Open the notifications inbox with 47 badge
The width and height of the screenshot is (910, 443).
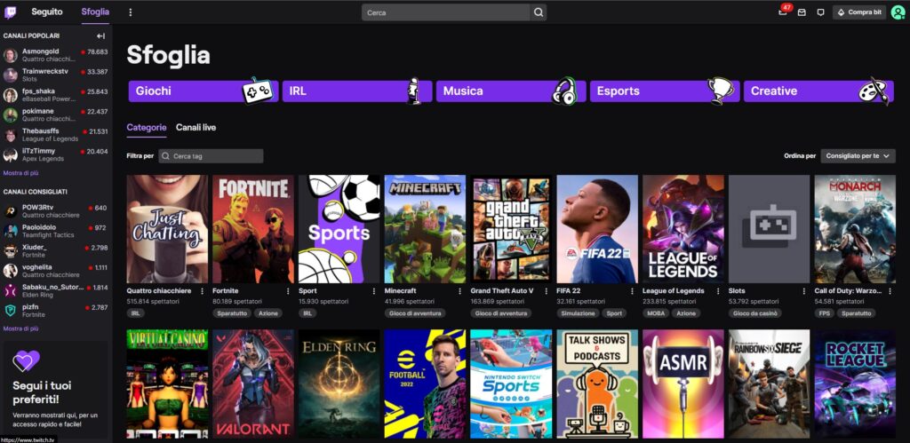(x=783, y=12)
